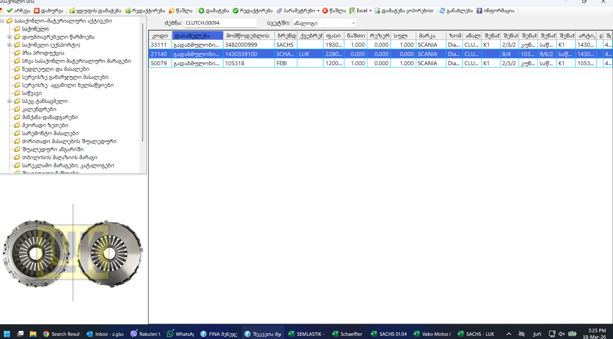Switch to FINA მენეჯ taskbar item
This screenshot has height=339, width=613.
click(219, 334)
